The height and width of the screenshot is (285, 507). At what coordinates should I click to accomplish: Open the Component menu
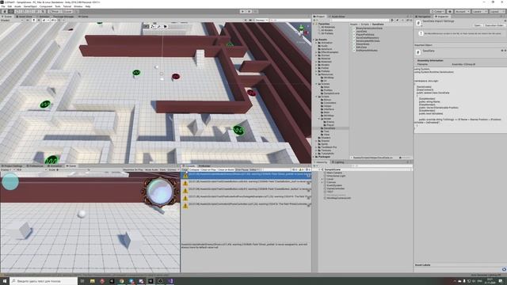pyautogui.click(x=46, y=6)
